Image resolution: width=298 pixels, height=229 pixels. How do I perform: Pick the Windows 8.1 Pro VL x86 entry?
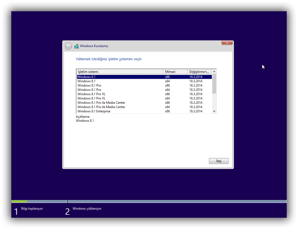coord(144,94)
